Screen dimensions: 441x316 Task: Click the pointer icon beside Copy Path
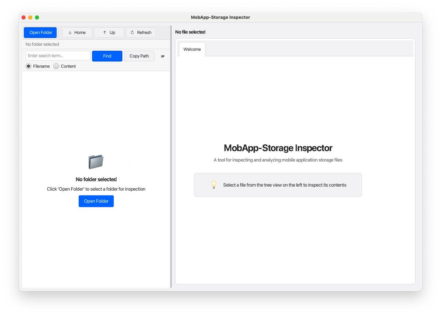[x=162, y=56]
